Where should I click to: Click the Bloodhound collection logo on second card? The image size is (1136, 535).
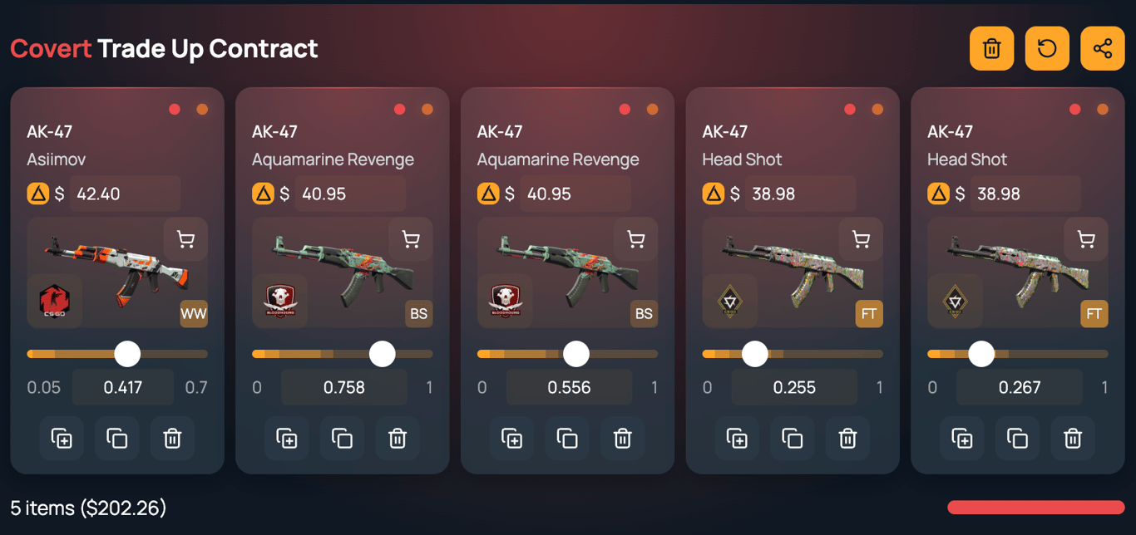tap(279, 301)
